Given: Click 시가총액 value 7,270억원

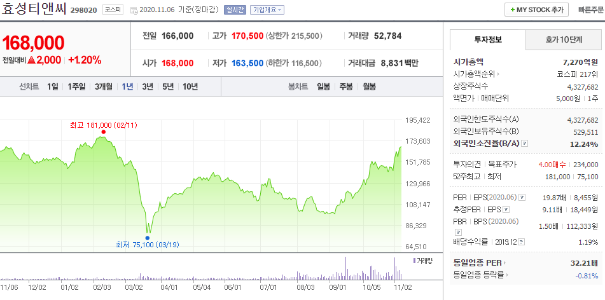Looking at the screenshot, I should [x=581, y=62].
